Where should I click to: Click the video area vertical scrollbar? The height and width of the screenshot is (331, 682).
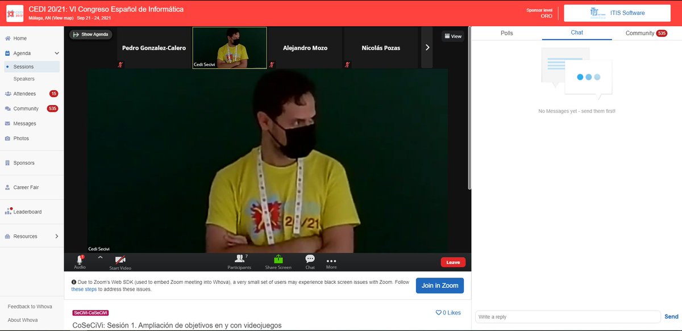pos(469,108)
